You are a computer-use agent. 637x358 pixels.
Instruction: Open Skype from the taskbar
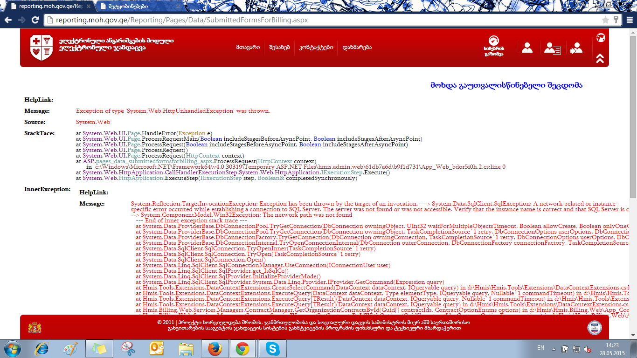[x=272, y=348]
